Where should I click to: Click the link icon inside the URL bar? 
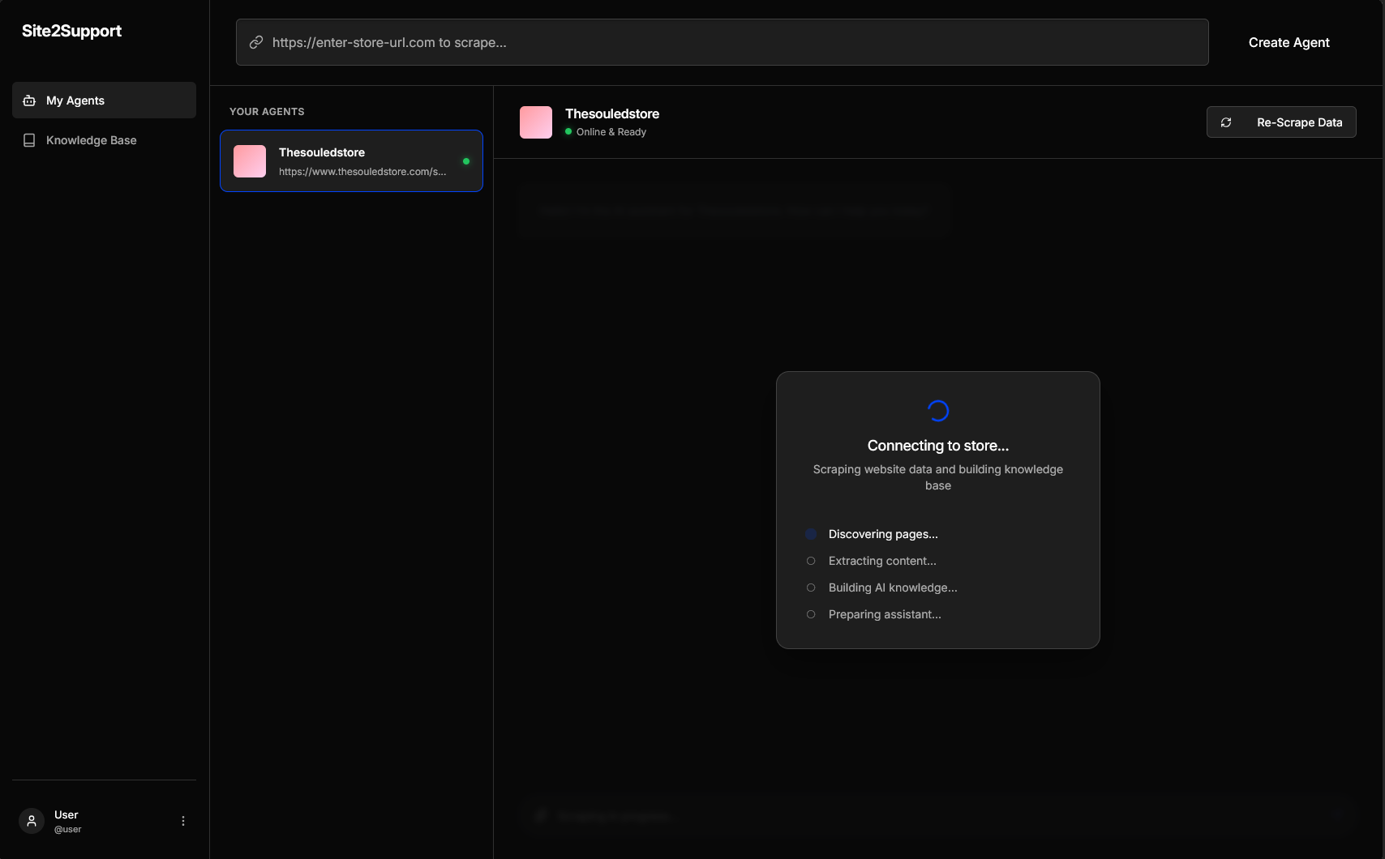(255, 42)
